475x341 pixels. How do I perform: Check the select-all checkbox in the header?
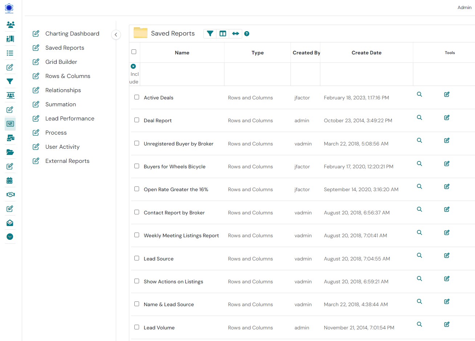(x=134, y=52)
